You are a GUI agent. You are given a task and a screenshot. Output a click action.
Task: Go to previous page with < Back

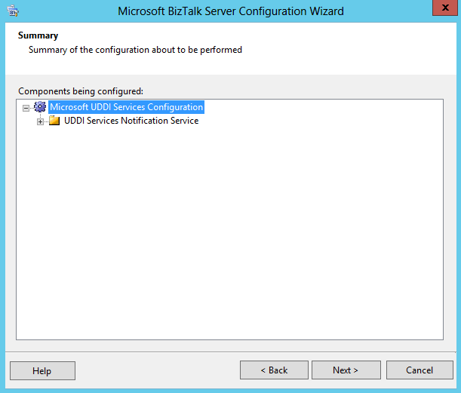coord(274,370)
